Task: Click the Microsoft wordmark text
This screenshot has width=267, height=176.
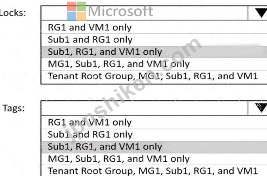Action: pos(120,11)
